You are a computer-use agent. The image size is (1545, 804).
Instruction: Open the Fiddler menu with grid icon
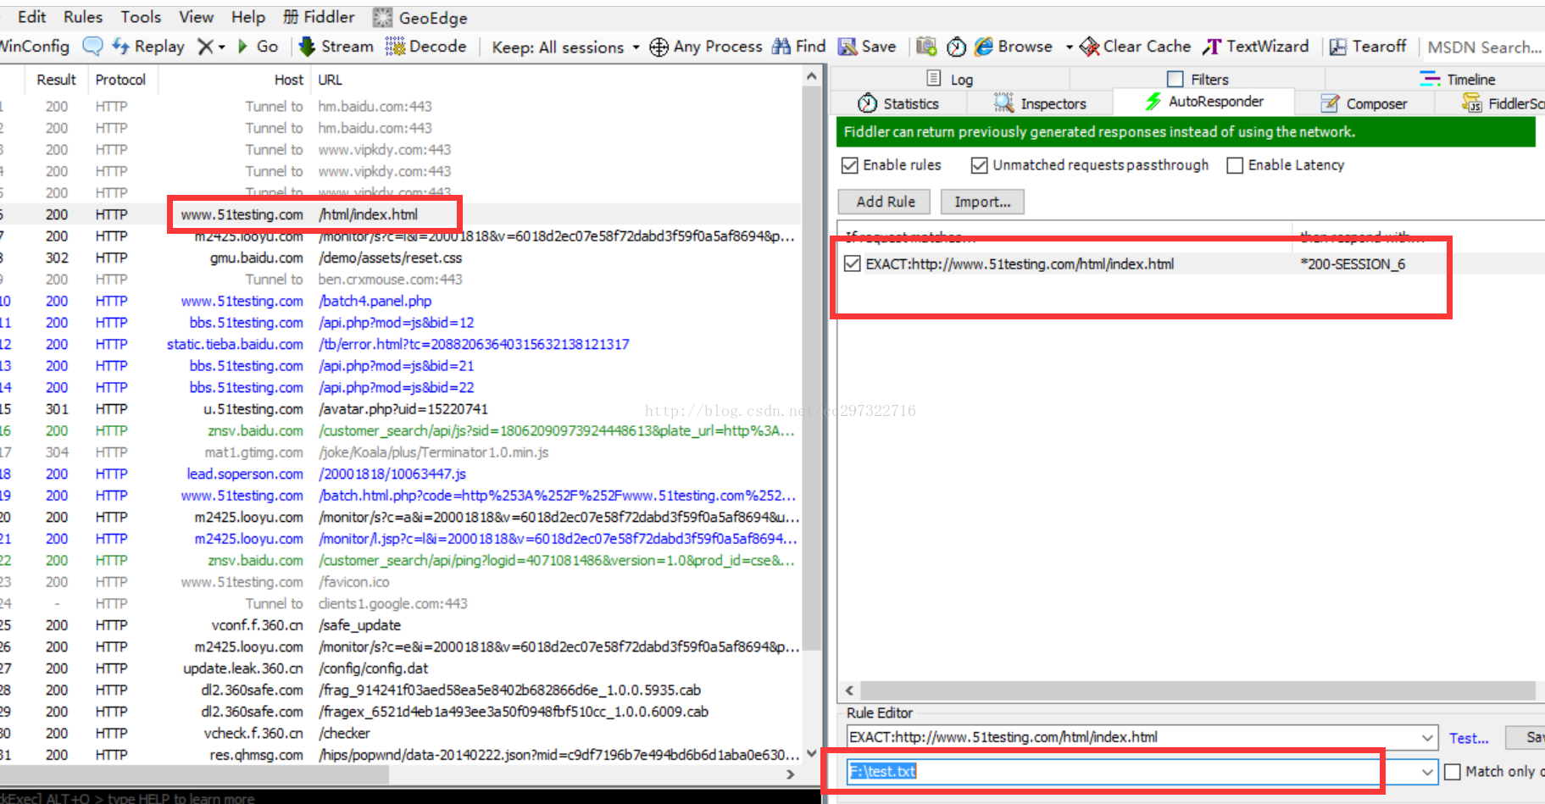point(319,17)
